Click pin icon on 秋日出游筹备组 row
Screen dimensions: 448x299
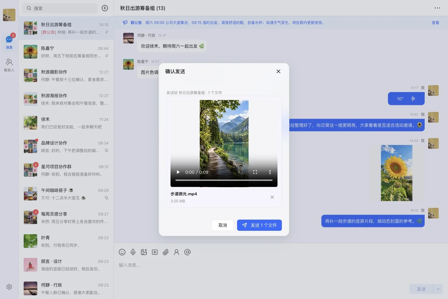107,32
